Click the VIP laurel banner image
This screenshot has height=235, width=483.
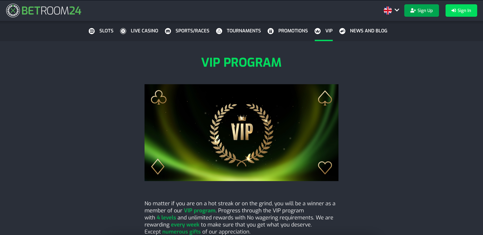(x=241, y=133)
